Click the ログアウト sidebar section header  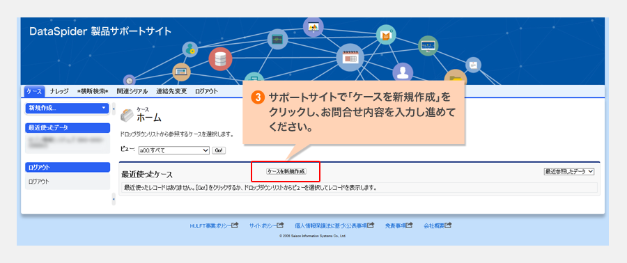pyautogui.click(x=67, y=167)
